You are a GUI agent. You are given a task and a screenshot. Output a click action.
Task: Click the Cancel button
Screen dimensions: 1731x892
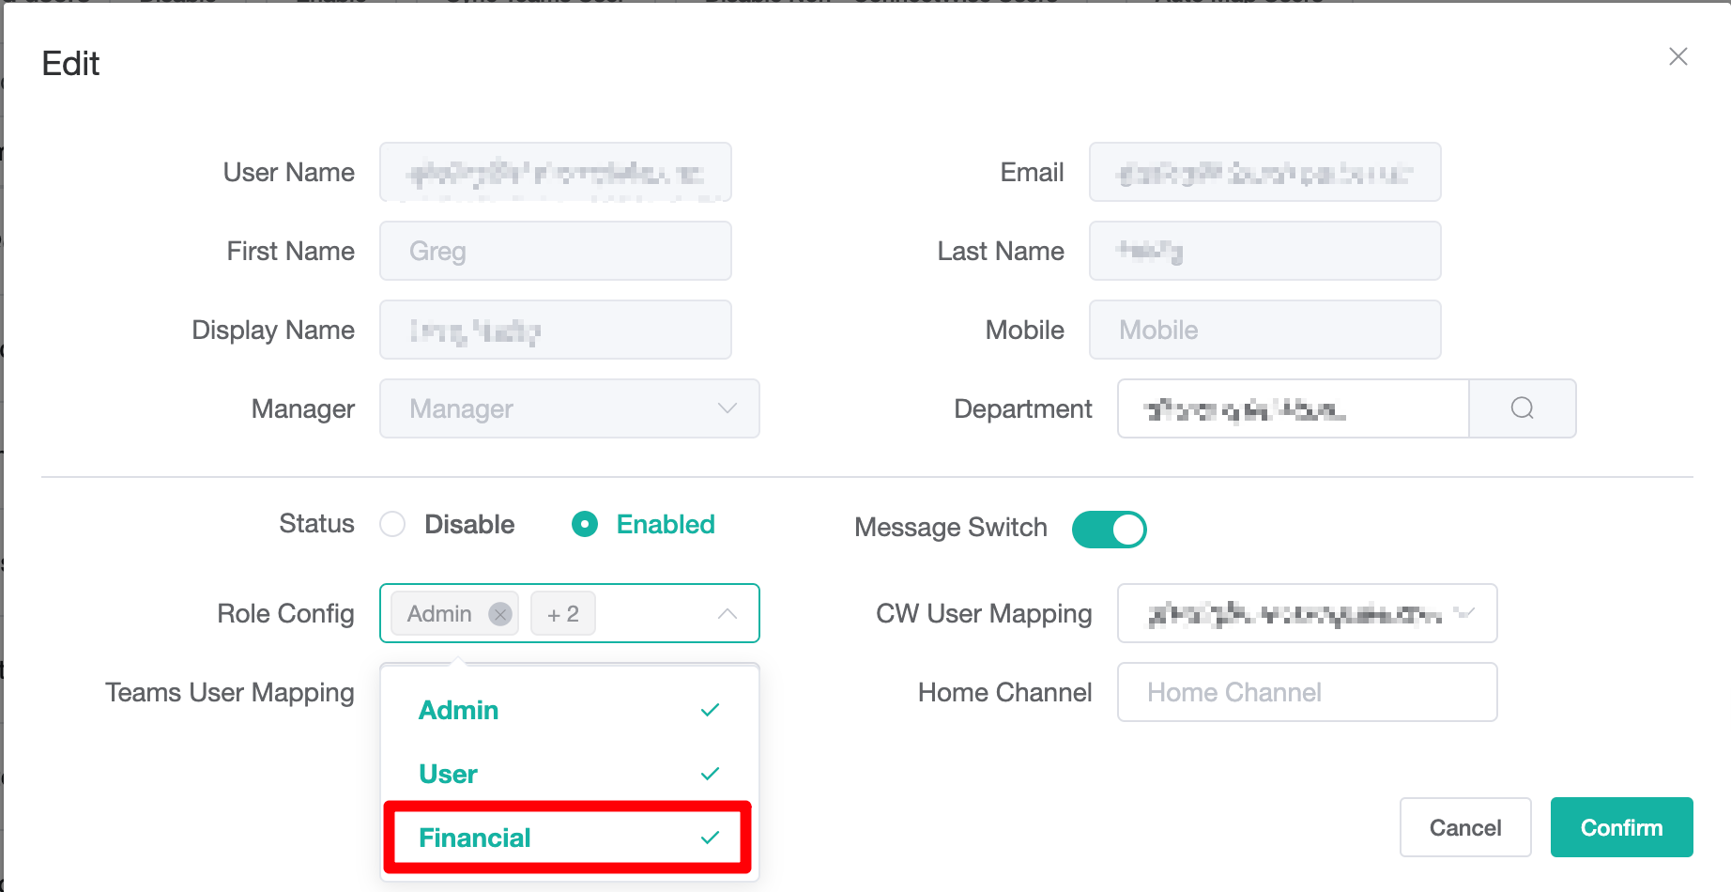click(1464, 827)
